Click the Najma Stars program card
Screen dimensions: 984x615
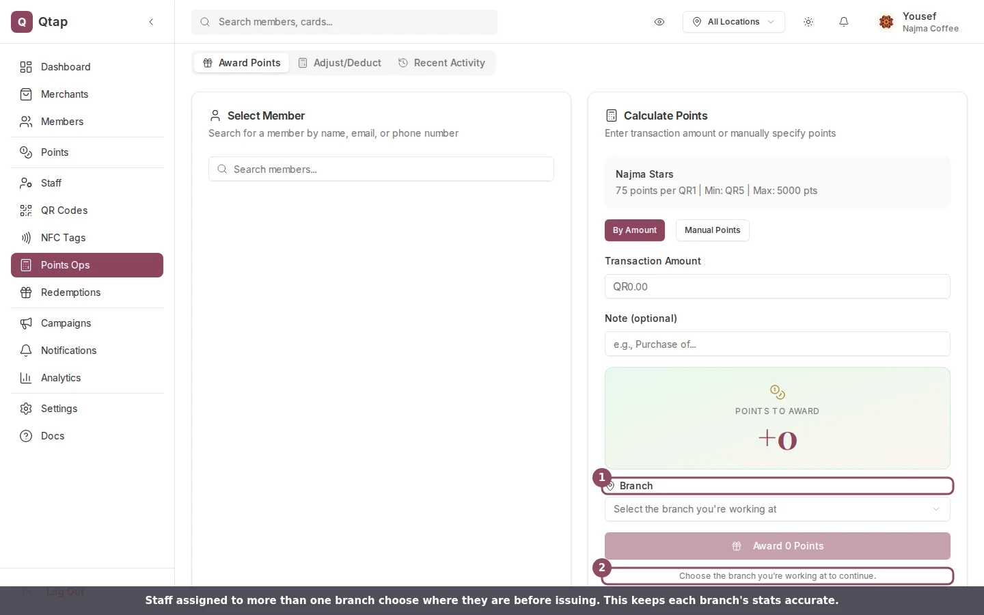[778, 182]
